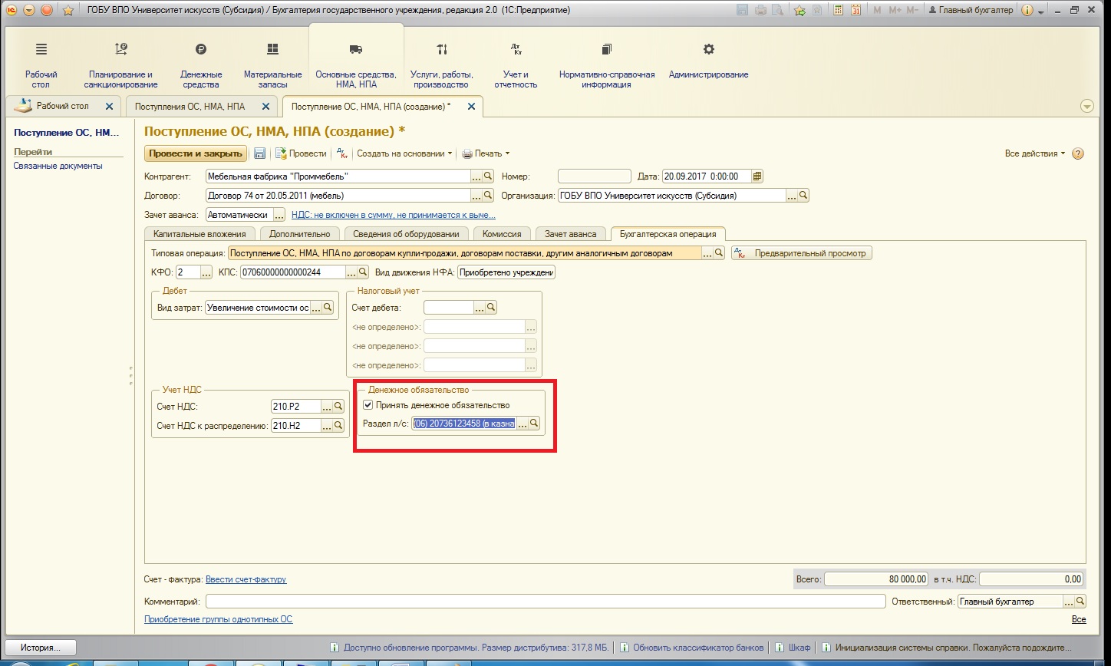Click the help question mark icon
The image size is (1111, 666).
(1077, 153)
